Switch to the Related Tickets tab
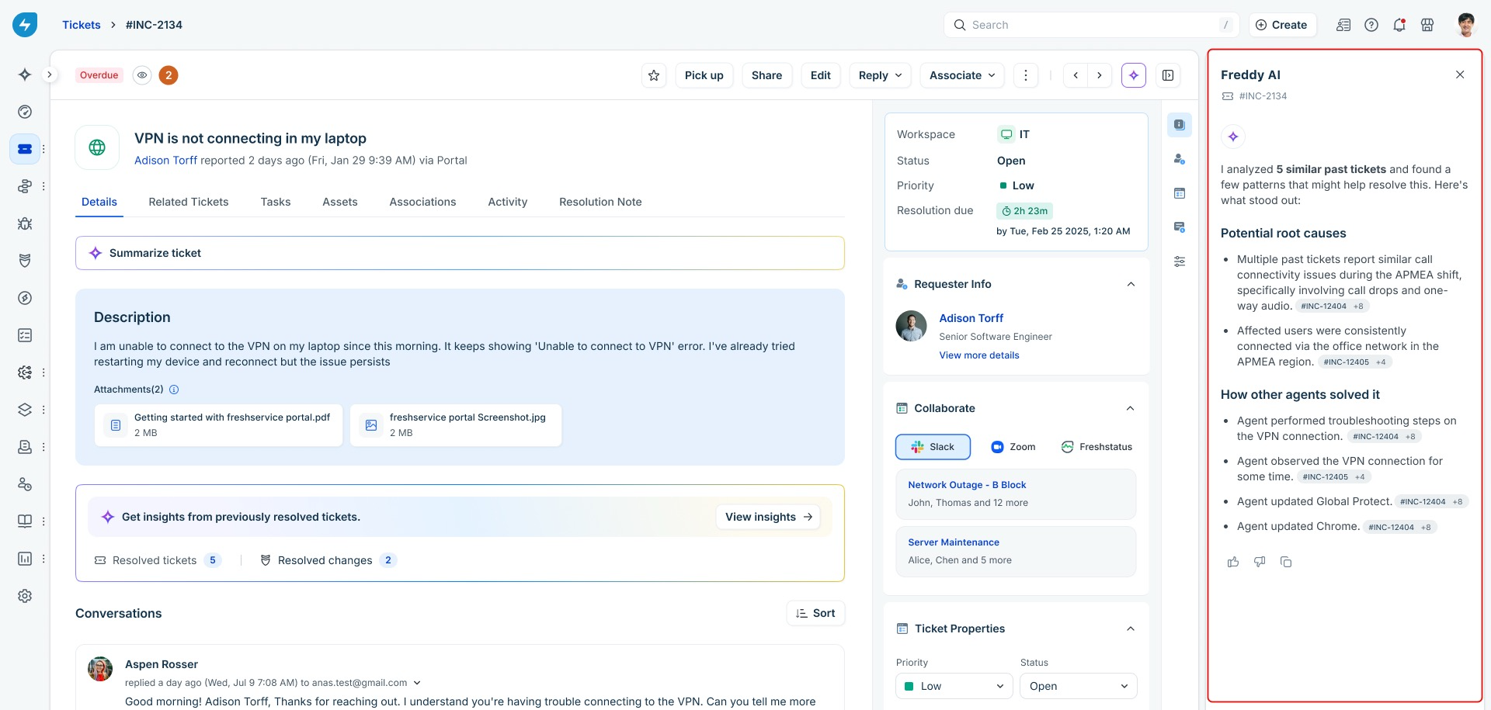This screenshot has height=710, width=1491. (x=189, y=202)
